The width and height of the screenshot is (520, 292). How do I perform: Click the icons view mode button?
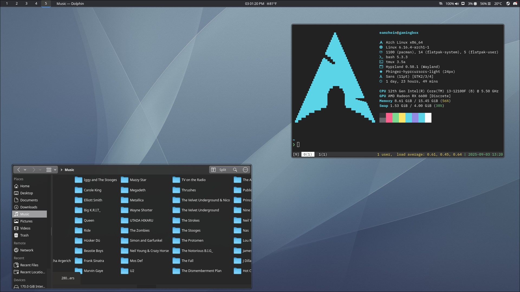click(x=49, y=170)
